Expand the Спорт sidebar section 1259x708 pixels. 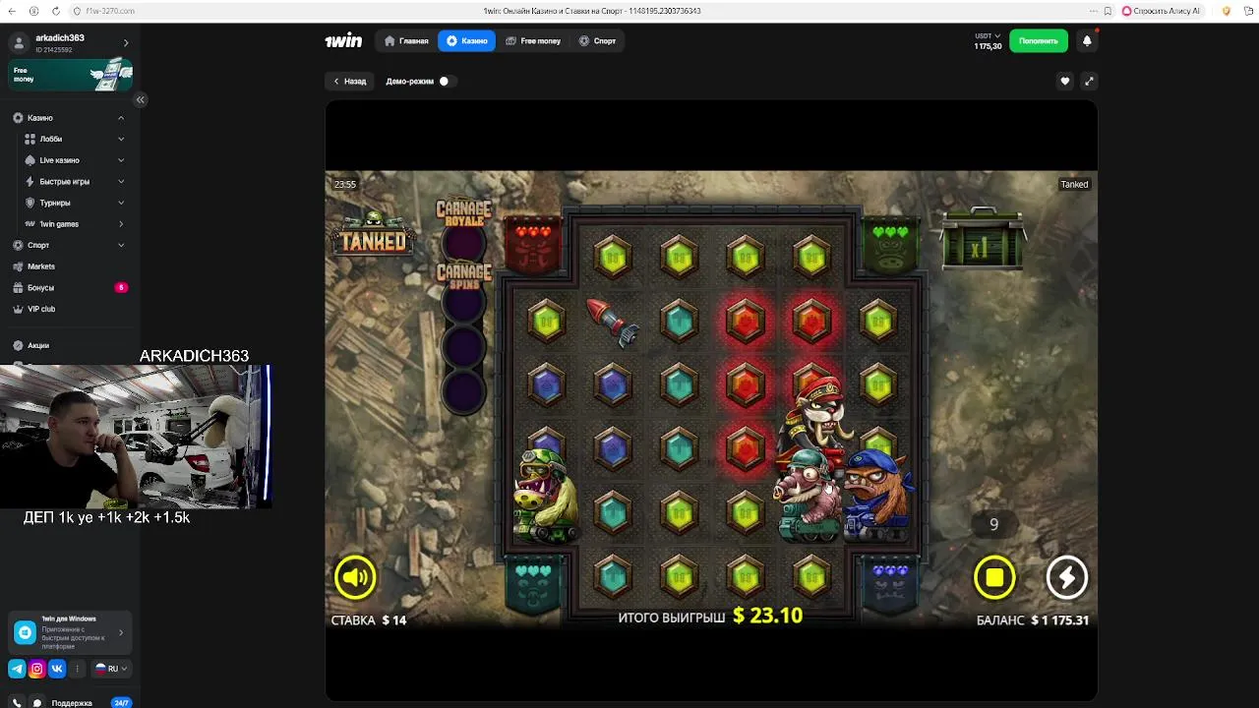(x=121, y=245)
